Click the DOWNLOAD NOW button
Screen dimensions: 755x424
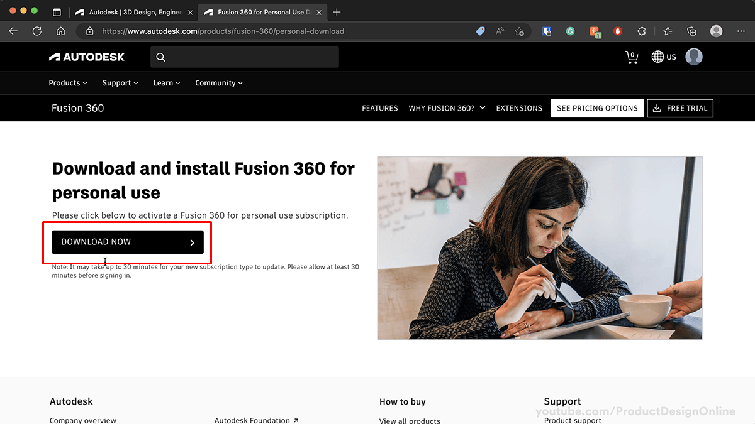(128, 242)
